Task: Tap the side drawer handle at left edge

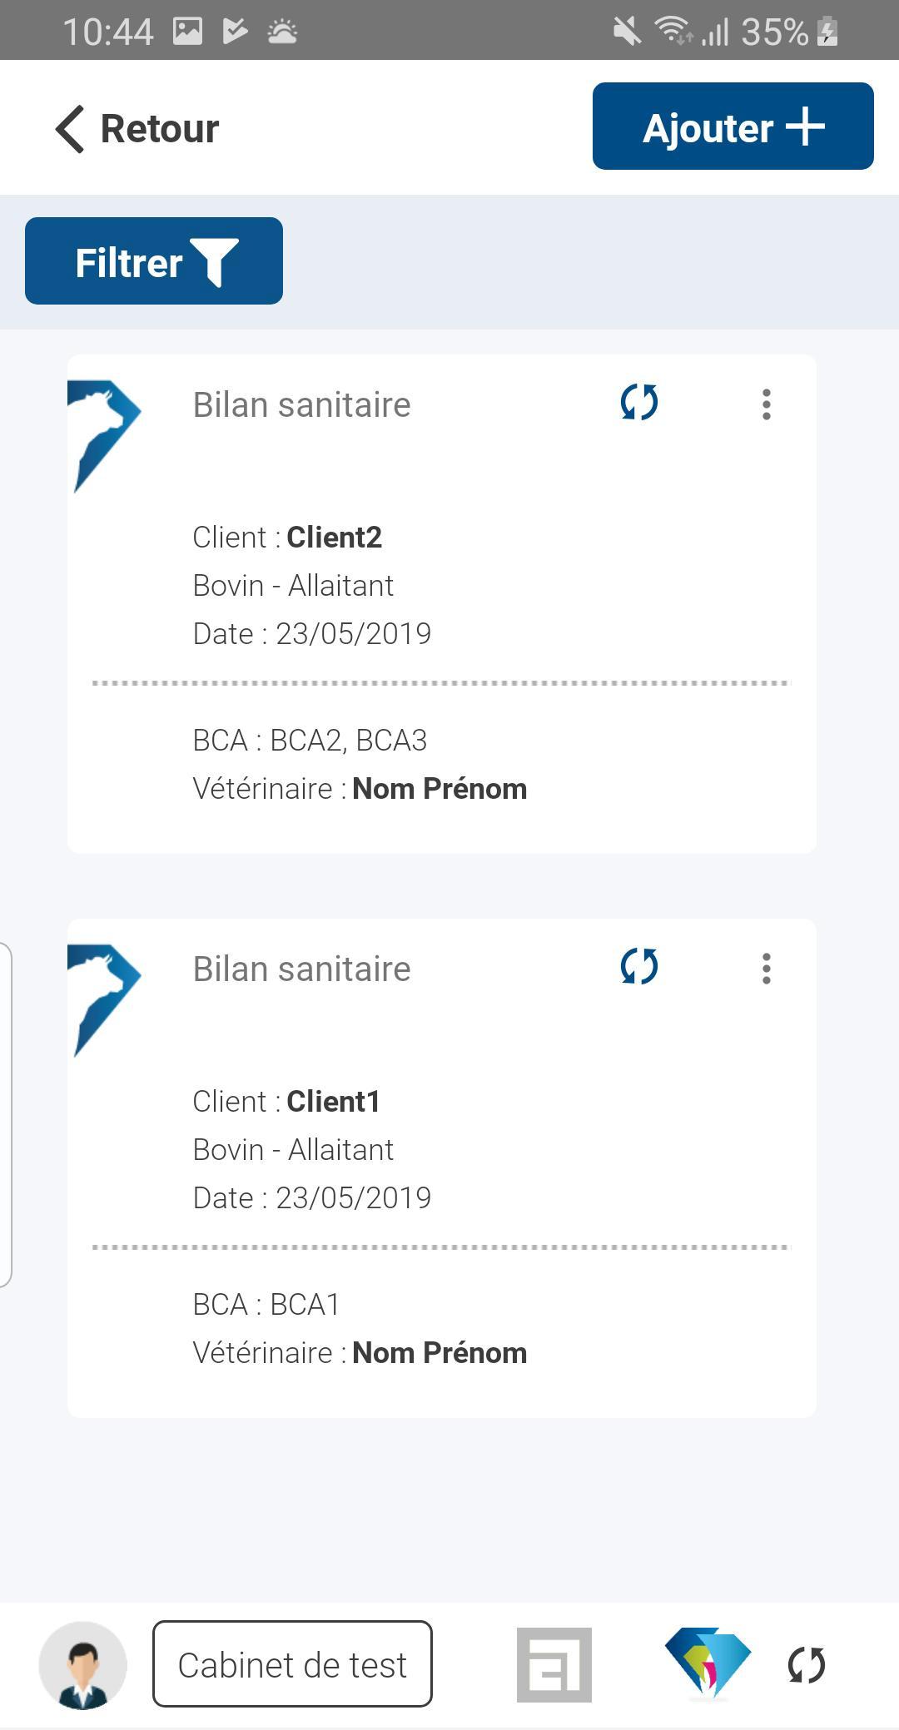Action: point(6,1114)
